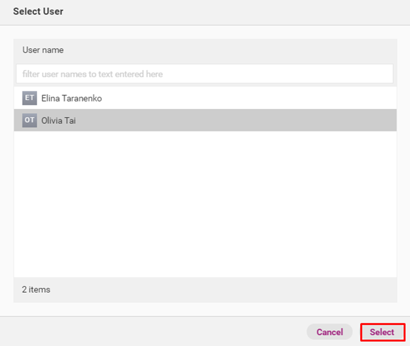This screenshot has width=410, height=346.
Task: Click the OT avatar icon
Action: (x=29, y=121)
